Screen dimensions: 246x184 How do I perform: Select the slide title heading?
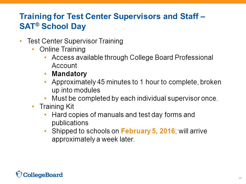coord(112,21)
